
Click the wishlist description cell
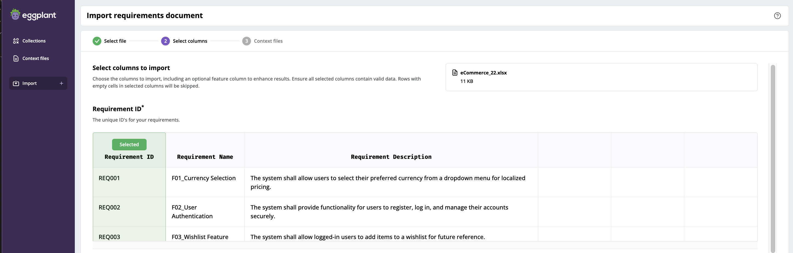tap(391, 234)
